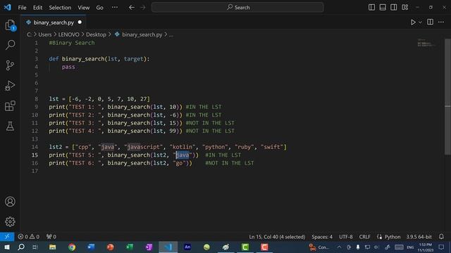Go back with the left arrow
The height and width of the screenshot is (253, 451).
pos(132,8)
